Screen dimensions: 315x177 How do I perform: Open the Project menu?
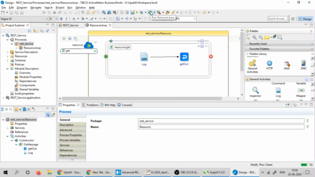tap(60, 8)
